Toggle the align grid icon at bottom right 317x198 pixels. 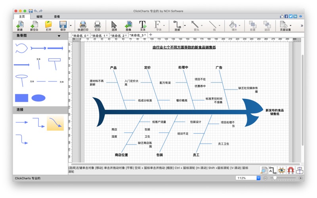pyautogui.click(x=300, y=170)
